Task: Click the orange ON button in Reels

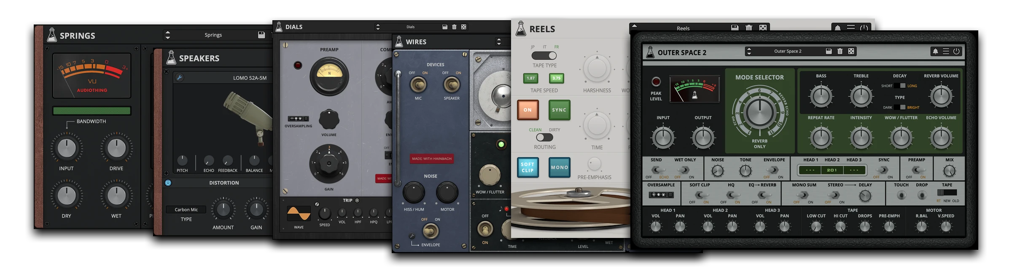Action: point(528,110)
